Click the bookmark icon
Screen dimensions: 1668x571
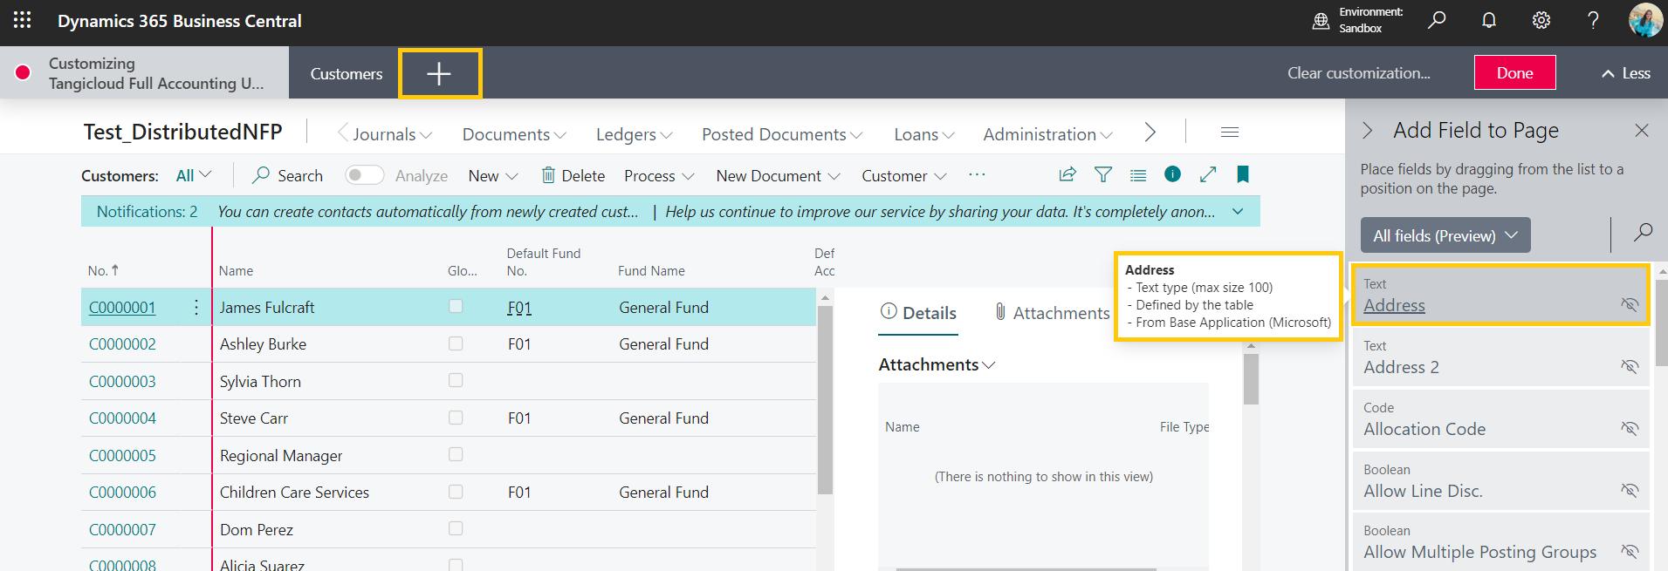coord(1243,174)
